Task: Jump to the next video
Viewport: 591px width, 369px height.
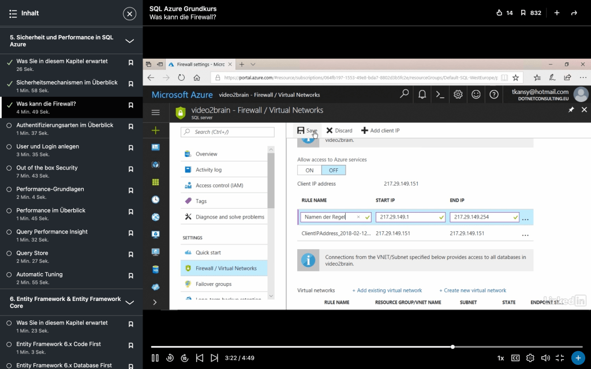Action: [214, 358]
